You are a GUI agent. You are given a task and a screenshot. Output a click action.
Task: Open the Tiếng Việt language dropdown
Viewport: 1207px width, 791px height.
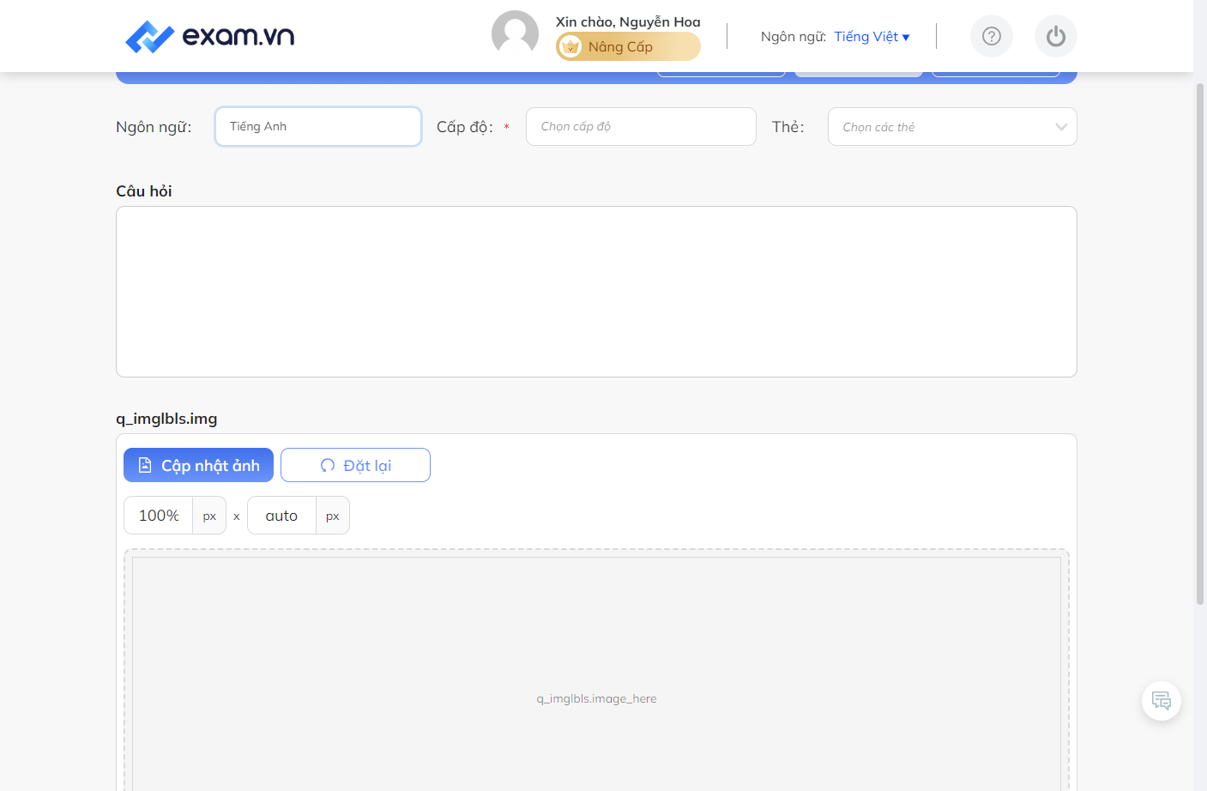click(x=872, y=36)
